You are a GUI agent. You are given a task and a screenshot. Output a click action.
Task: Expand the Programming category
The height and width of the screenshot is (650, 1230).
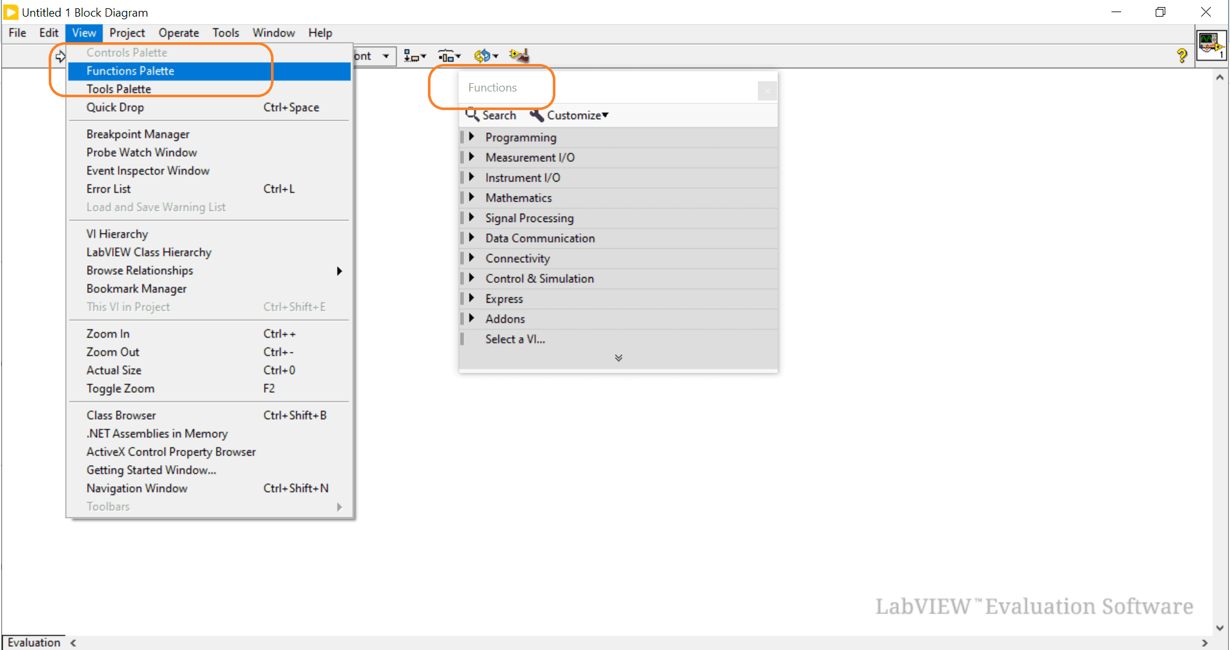471,137
